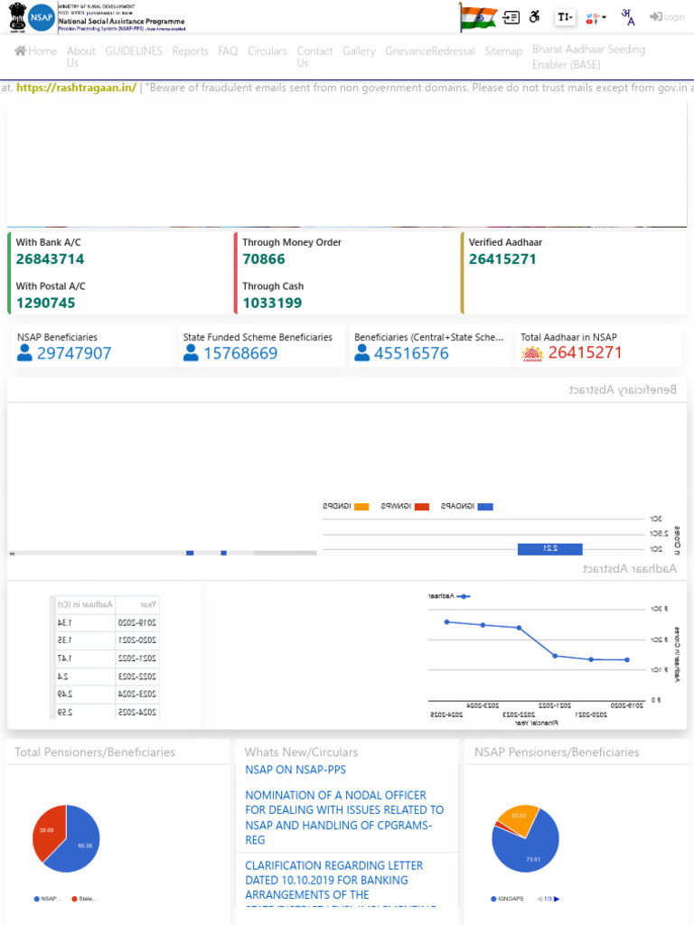The width and height of the screenshot is (694, 925).
Task: Toggle the NSAP legend entry in pensioners pie
Action: coord(47,899)
